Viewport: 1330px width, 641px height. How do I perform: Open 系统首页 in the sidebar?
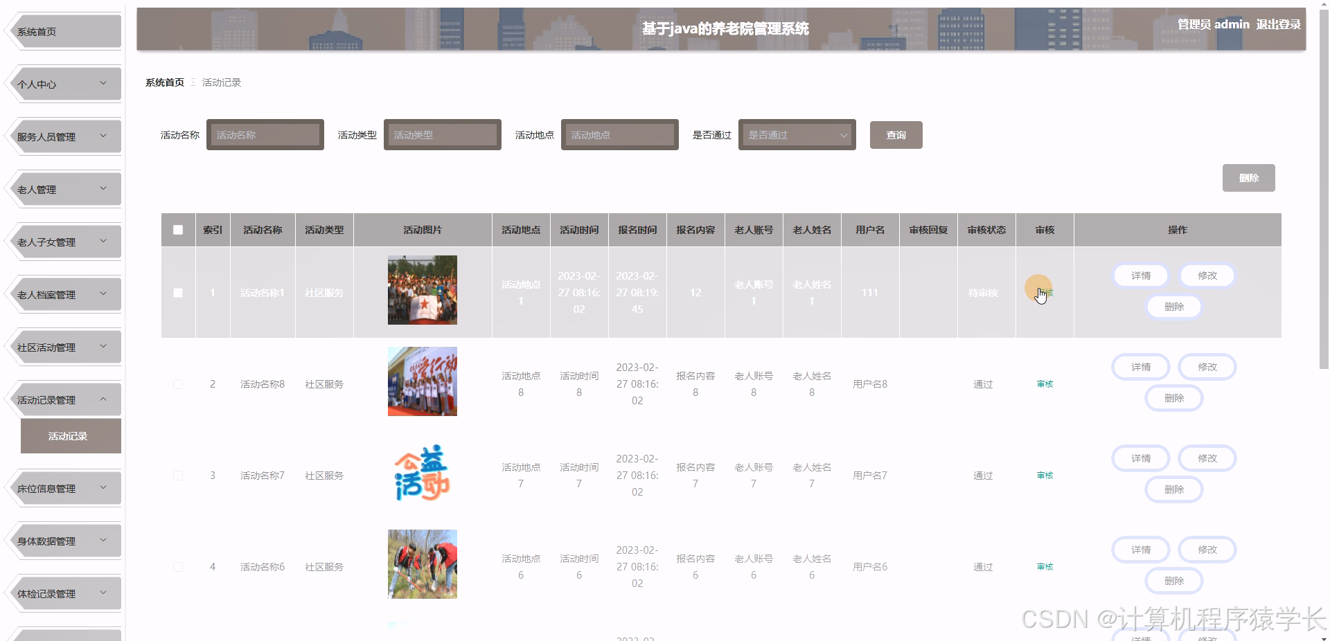click(62, 31)
